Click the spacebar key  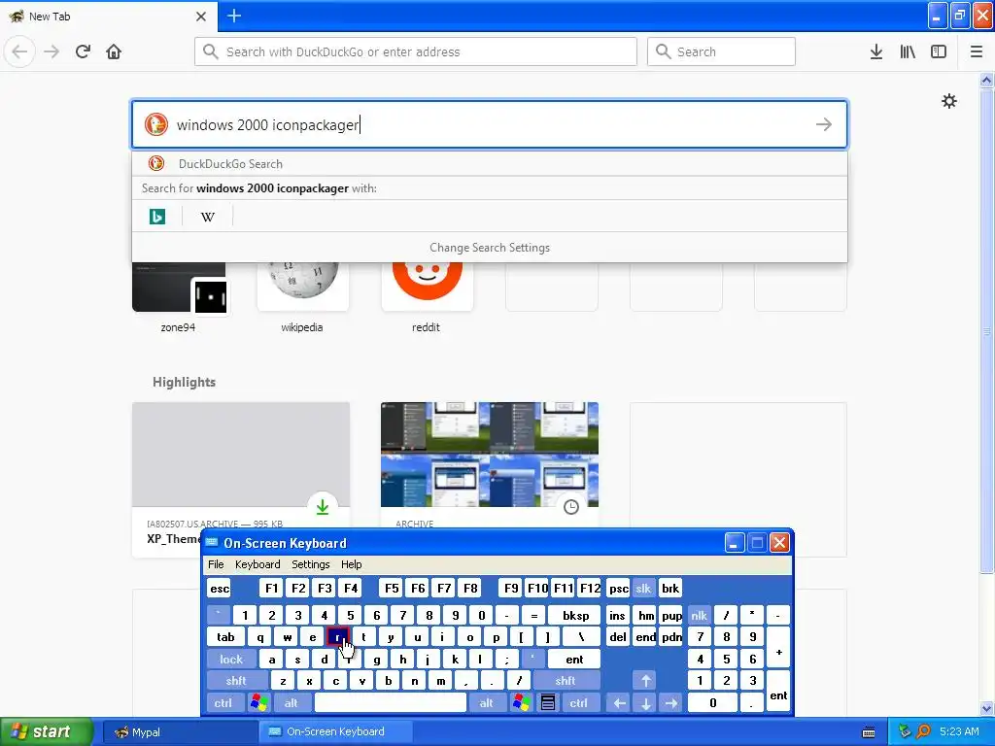391,703
